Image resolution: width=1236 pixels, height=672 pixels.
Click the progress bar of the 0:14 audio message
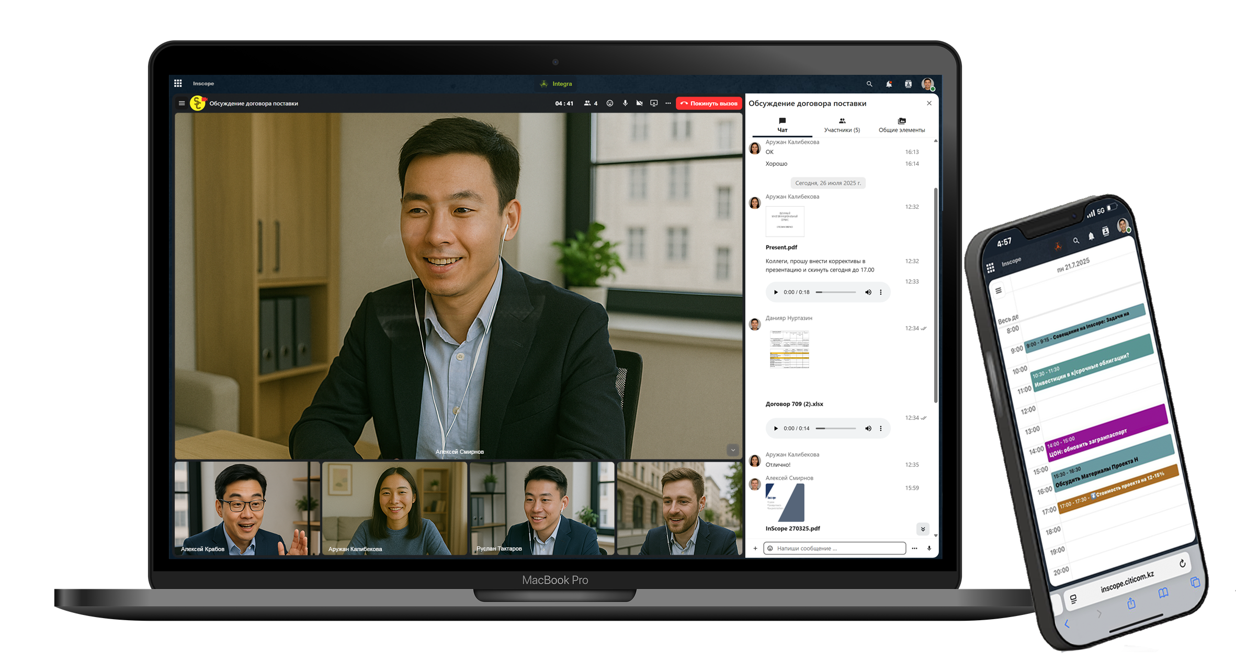(835, 428)
